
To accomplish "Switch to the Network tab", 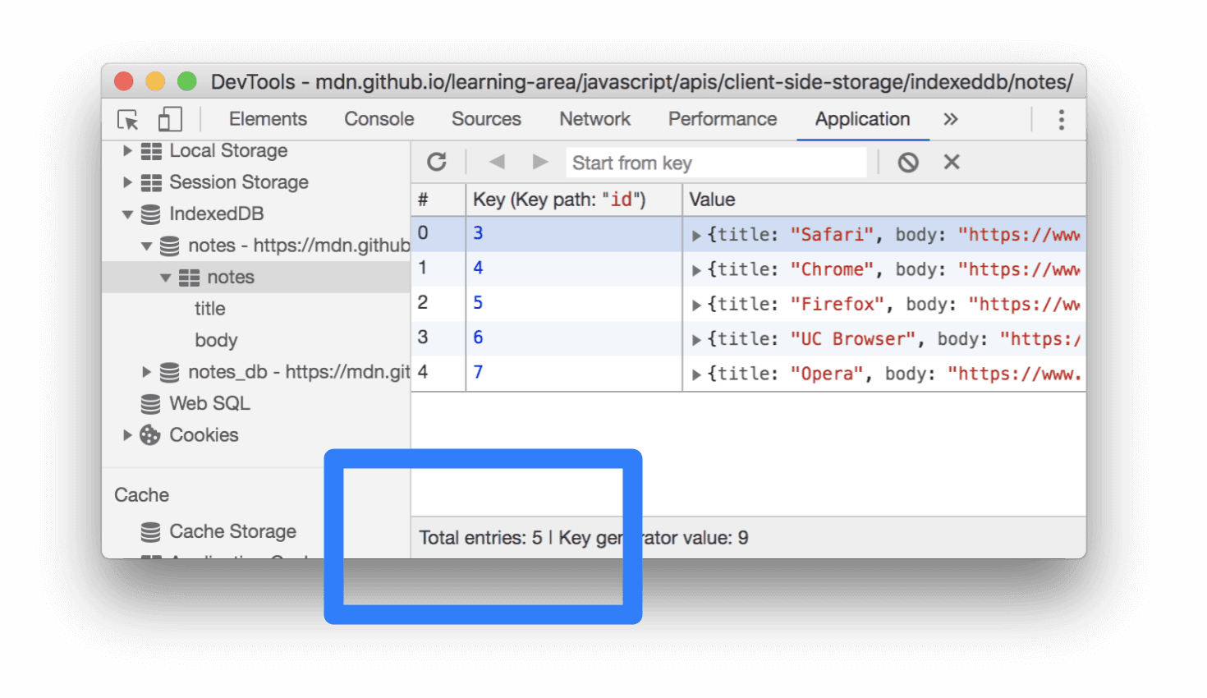I will point(594,119).
